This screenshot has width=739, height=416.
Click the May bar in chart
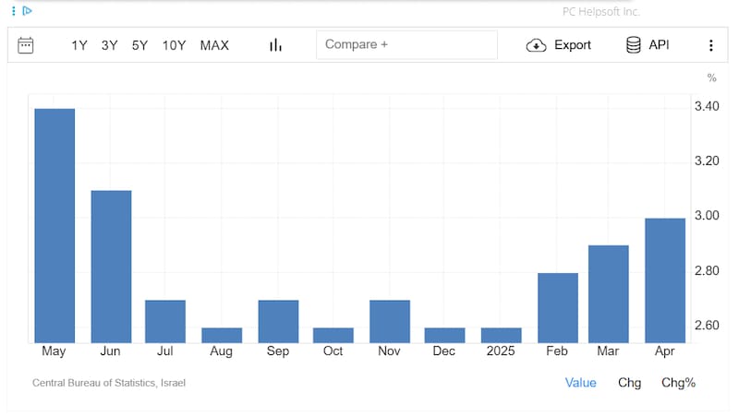(x=55, y=226)
